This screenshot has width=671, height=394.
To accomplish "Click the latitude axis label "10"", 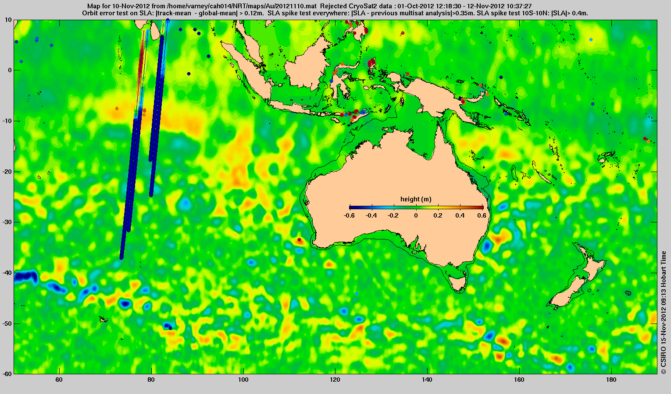I will click(x=8, y=20).
